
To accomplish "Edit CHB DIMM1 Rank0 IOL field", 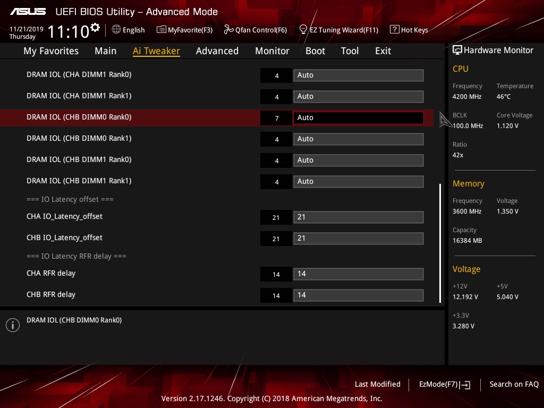I will tap(359, 160).
